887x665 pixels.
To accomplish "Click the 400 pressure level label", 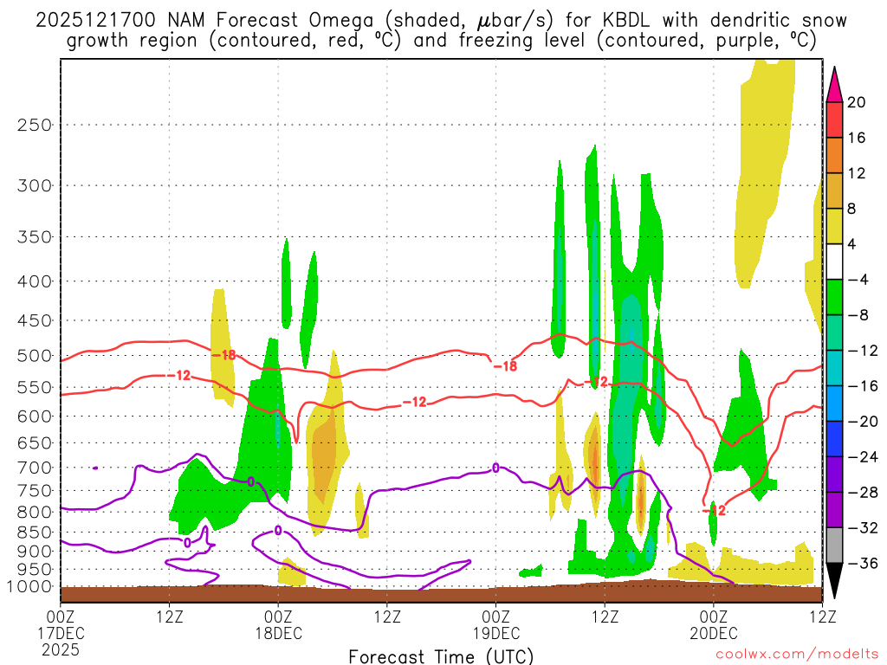I will pos(35,281).
